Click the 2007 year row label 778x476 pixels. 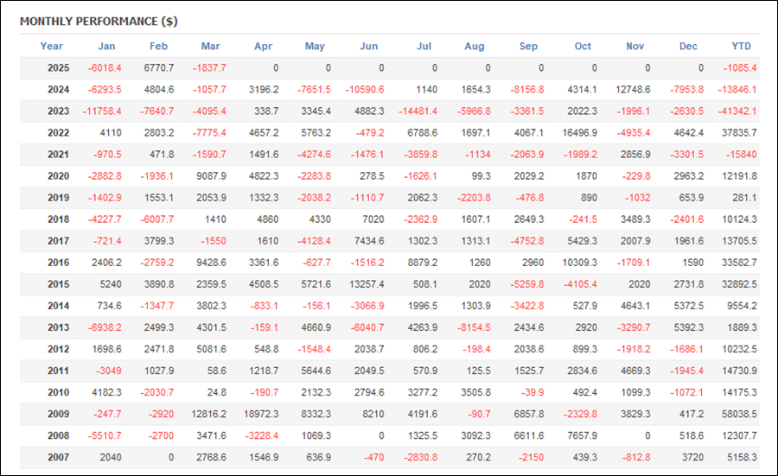(58, 457)
